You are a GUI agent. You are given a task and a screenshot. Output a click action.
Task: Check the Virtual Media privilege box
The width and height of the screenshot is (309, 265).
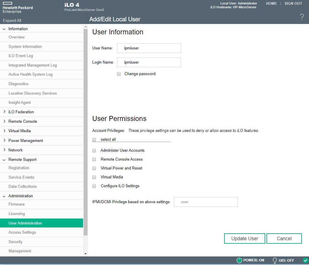pyautogui.click(x=94, y=177)
